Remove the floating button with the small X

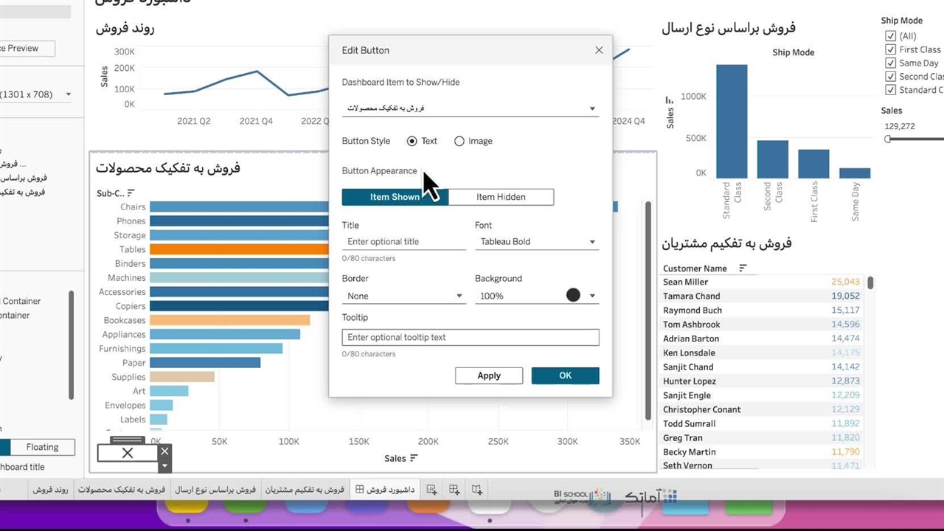164,451
